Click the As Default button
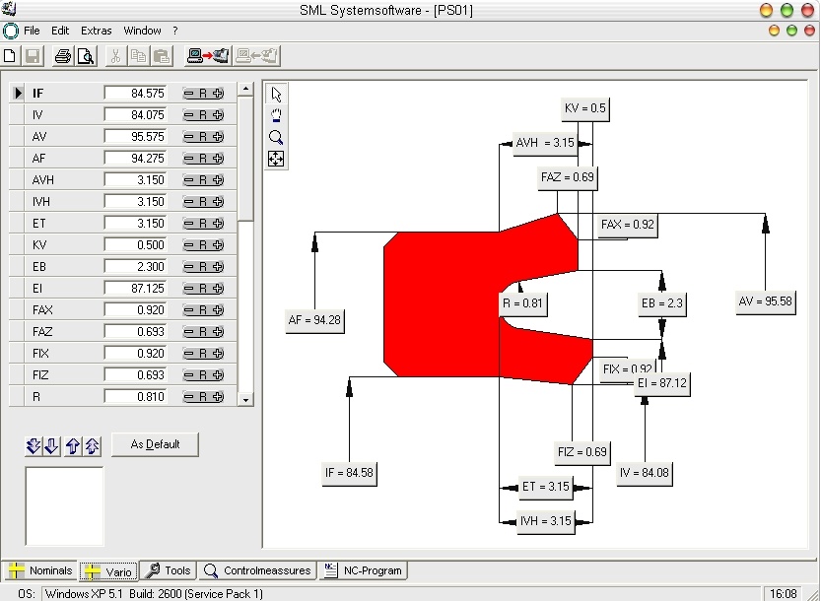This screenshot has height=601, width=821. coord(155,444)
